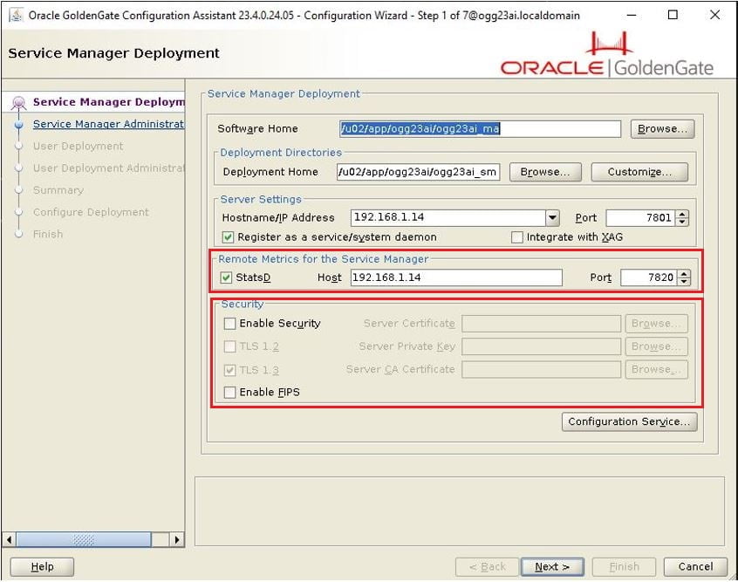
Task: Click the Server Certificate path field
Action: [541, 324]
